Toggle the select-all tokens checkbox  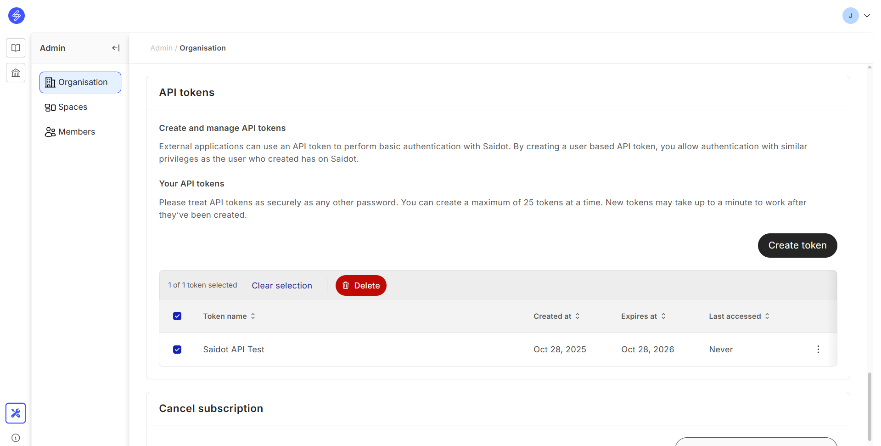pos(177,316)
